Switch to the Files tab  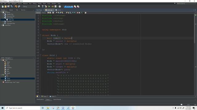point(17,10)
